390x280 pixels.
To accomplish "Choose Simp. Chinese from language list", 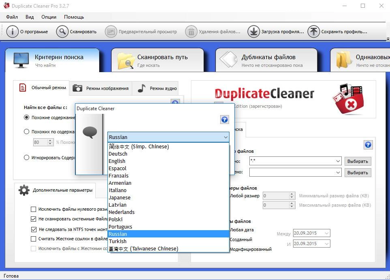I will pyautogui.click(x=168, y=146).
